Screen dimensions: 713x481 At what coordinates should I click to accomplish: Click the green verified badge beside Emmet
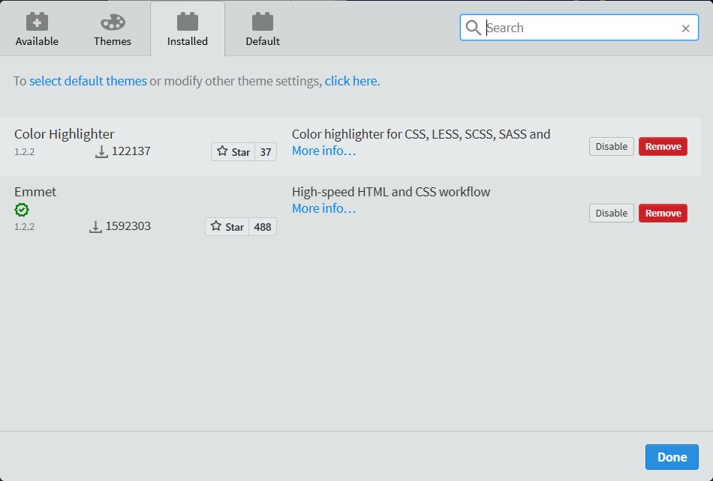coord(22,210)
